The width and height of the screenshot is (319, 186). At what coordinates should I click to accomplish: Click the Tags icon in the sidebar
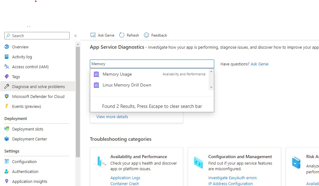click(7, 77)
